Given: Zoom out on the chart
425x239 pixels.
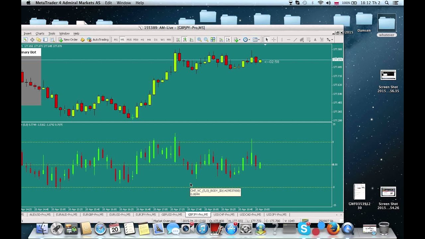Looking at the screenshot, I should 206,40.
